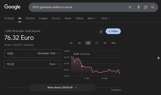Open the Finance tab
This screenshot has width=161, height=95.
30,18
